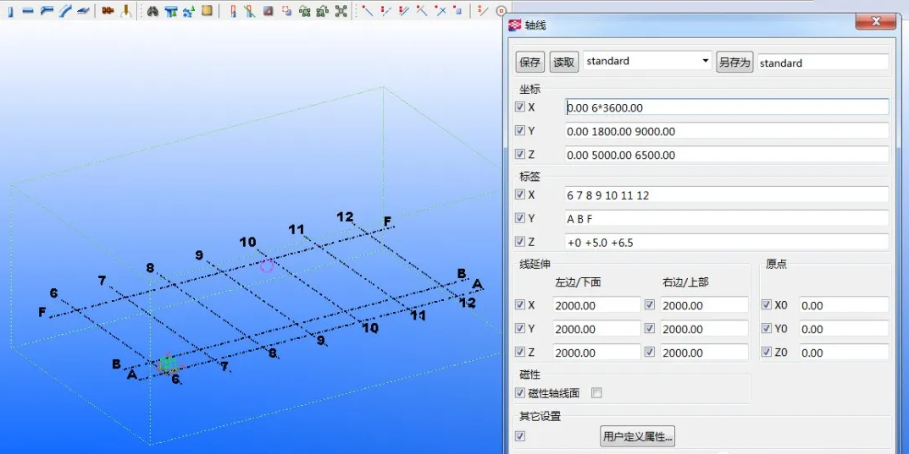
Task: Click the label Z input field
Action: tap(727, 243)
